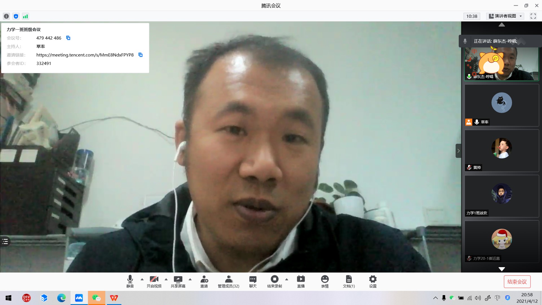Open 管理成员(32) member list
This screenshot has height=305, width=542.
(x=229, y=282)
